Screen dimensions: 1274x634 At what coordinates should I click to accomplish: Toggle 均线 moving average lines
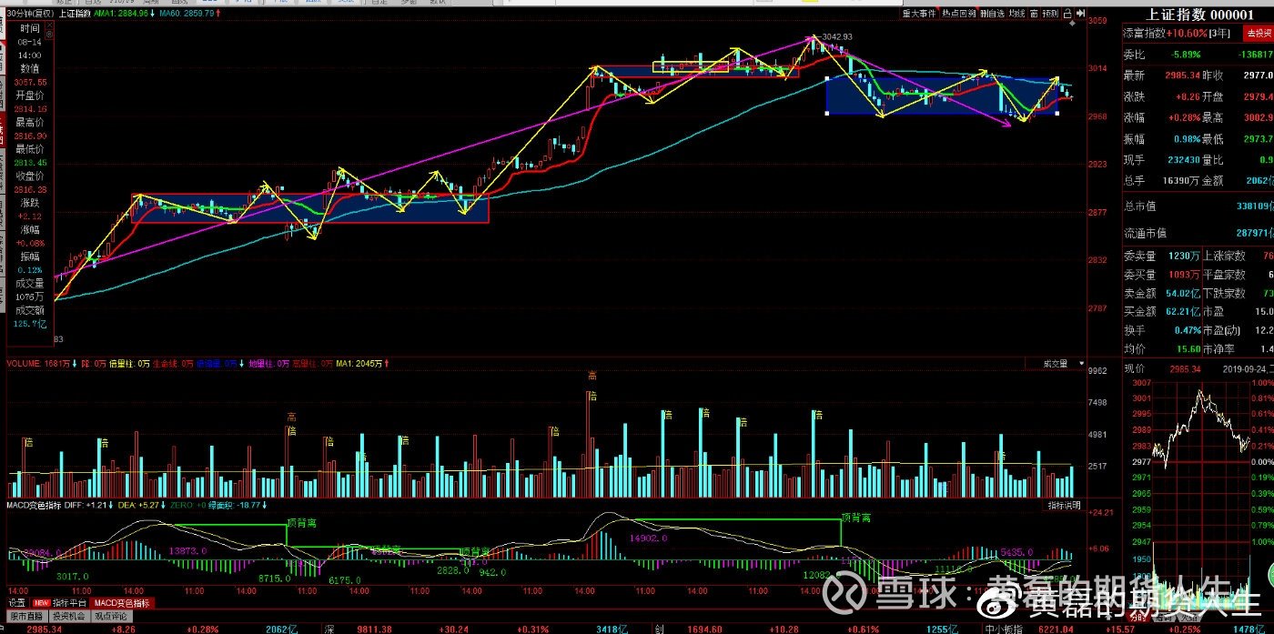pos(1017,14)
